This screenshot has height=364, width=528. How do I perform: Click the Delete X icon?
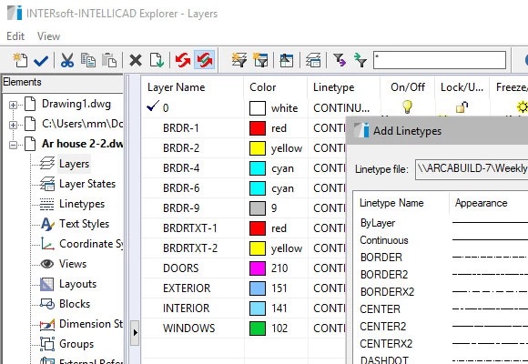coord(136,61)
